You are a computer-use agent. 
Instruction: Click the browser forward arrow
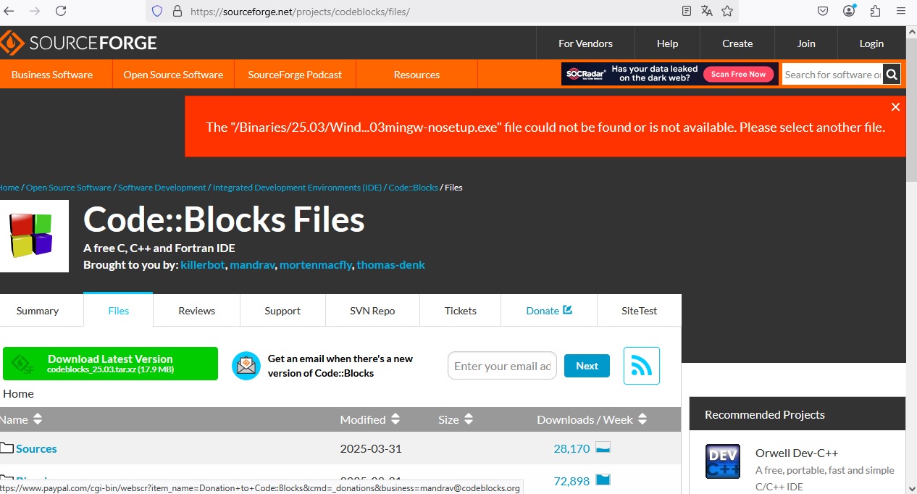[x=35, y=11]
